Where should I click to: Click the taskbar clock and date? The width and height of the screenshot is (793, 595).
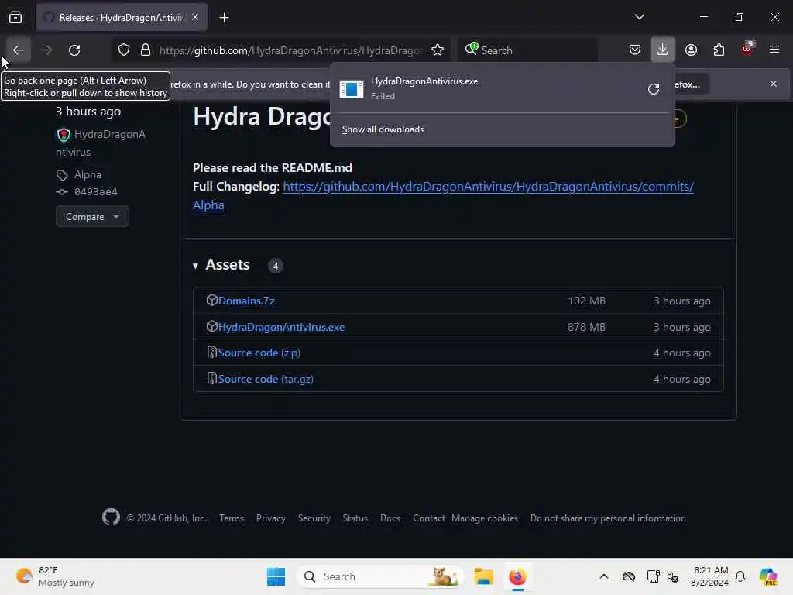pos(709,576)
